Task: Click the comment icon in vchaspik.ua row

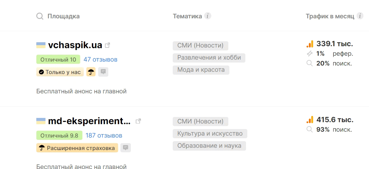Action: (103, 72)
